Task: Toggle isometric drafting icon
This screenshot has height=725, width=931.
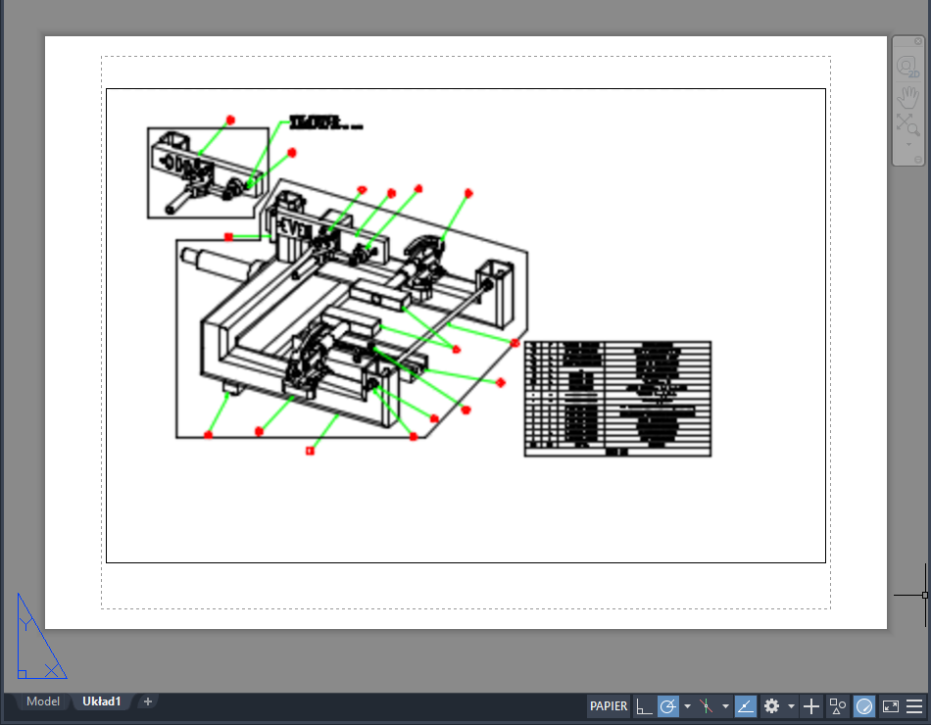Action: [706, 706]
